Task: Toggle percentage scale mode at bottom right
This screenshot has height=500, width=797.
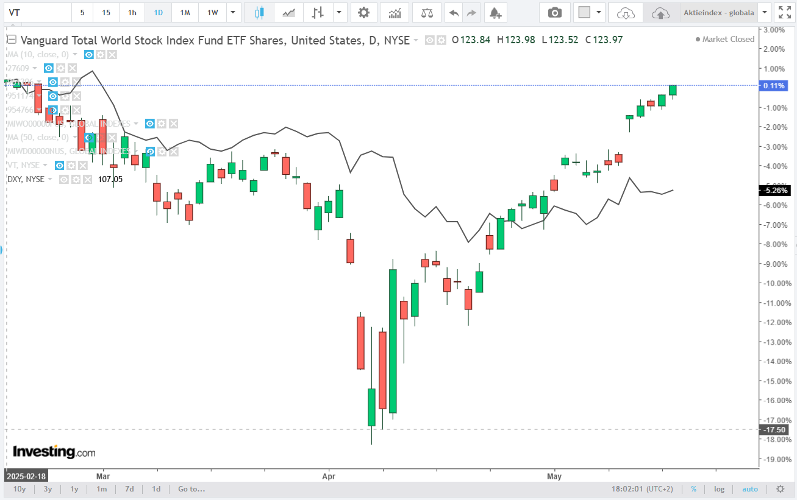Action: [x=693, y=489]
